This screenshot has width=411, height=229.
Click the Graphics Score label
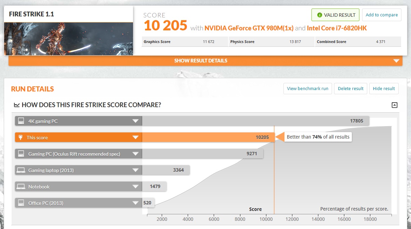tap(157, 42)
